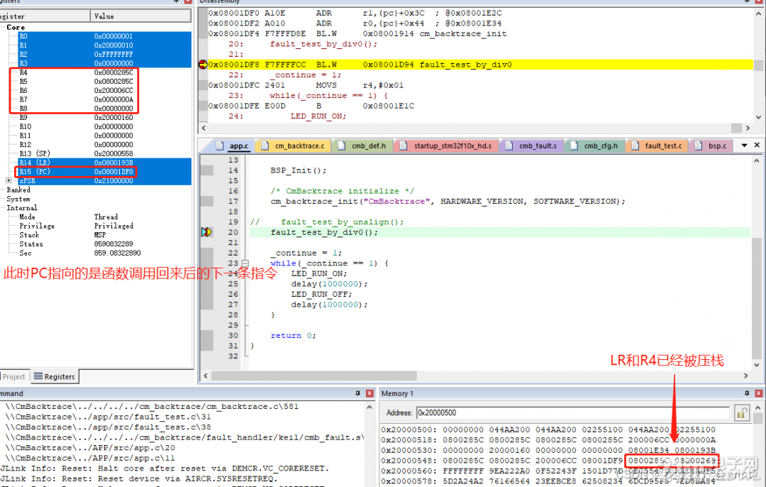Click disassembly line MOVS r4,#0x01
This screenshot has height=487, width=766.
pos(307,86)
